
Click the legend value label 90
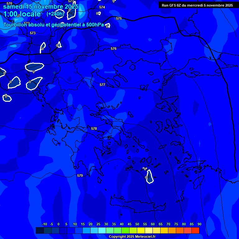pos(199,224)
